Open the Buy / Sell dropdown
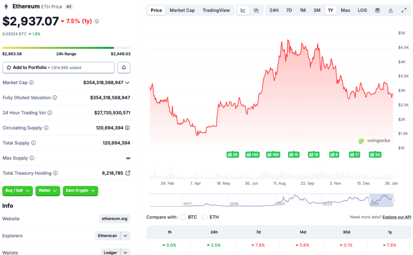This screenshot has height=255, width=413. pos(17,191)
